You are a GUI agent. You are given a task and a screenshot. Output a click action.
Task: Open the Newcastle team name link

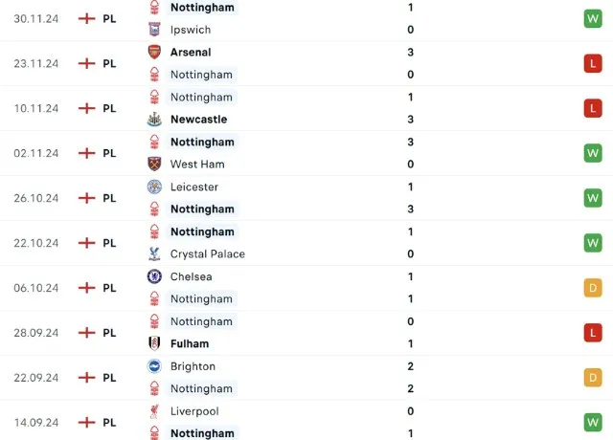(198, 120)
